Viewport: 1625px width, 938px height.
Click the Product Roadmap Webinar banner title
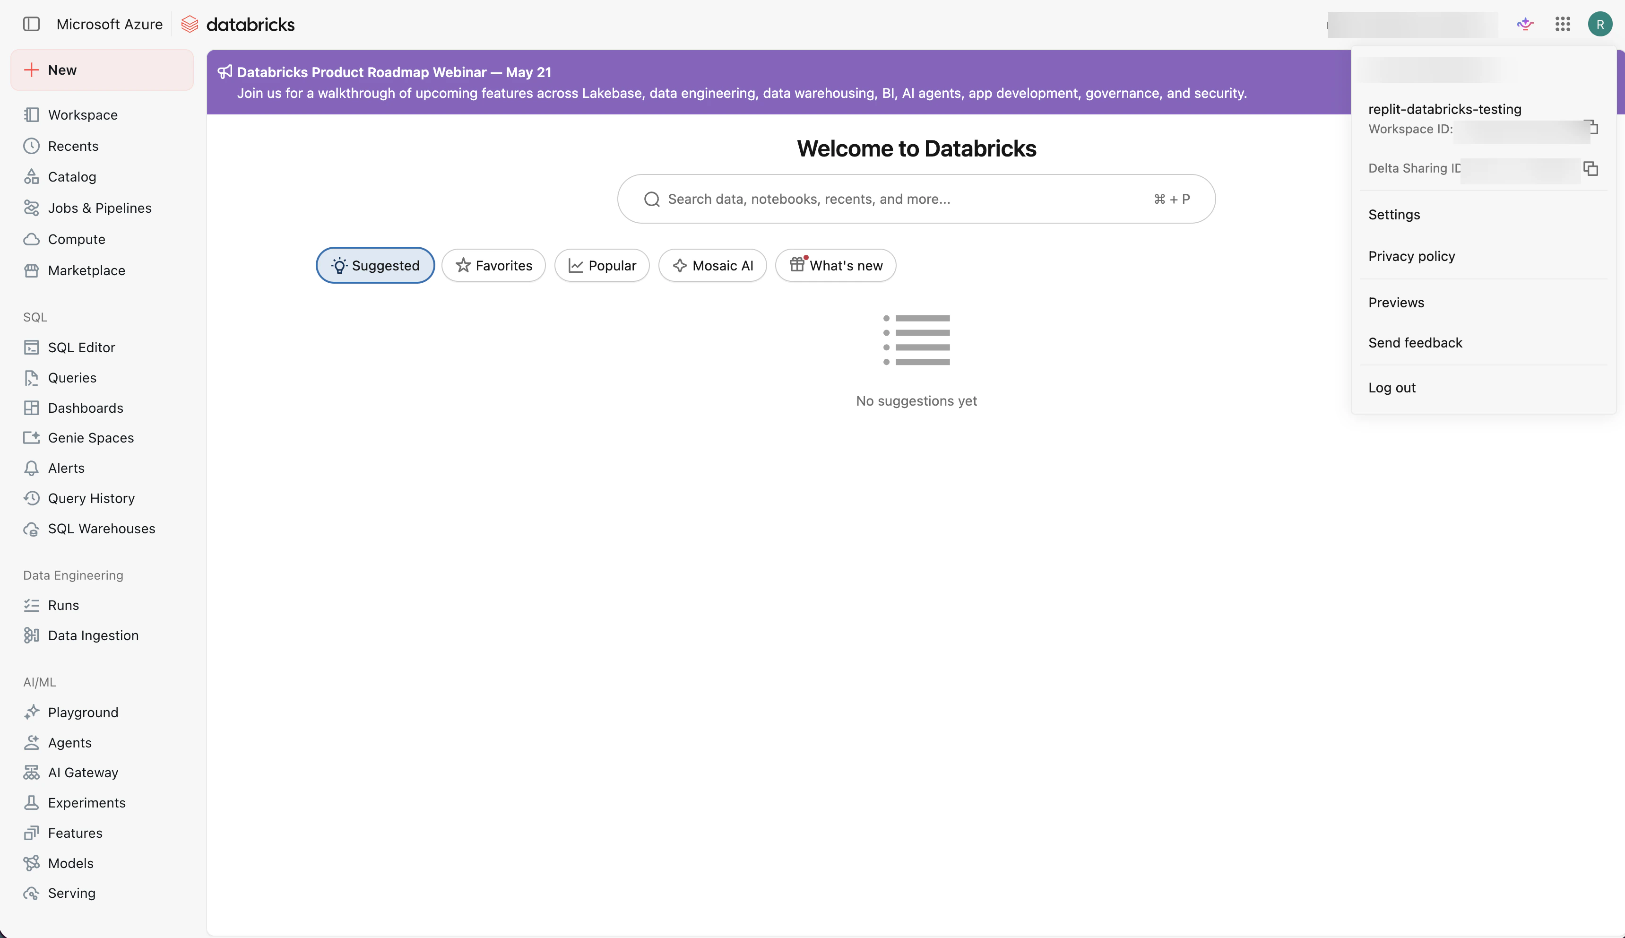point(394,72)
